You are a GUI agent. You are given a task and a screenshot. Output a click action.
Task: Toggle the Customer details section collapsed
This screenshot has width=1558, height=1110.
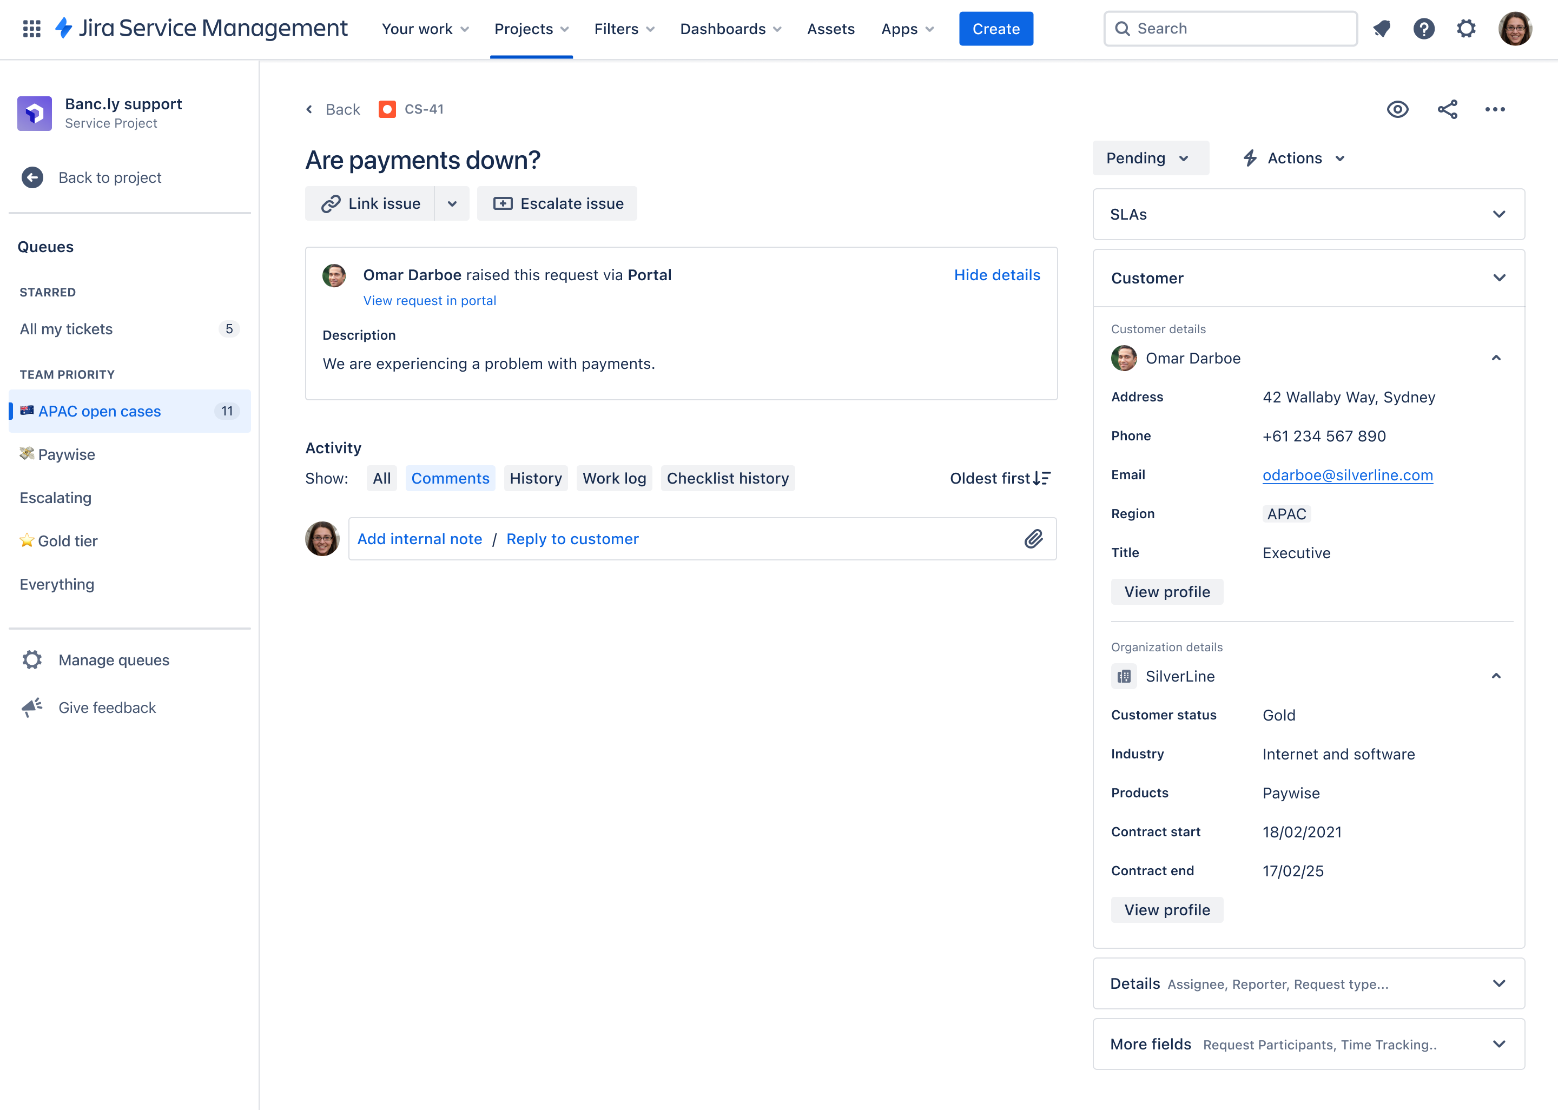click(x=1498, y=357)
